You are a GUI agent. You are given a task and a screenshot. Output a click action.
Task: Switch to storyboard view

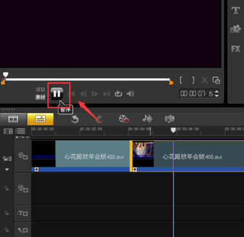pyautogui.click(x=14, y=119)
